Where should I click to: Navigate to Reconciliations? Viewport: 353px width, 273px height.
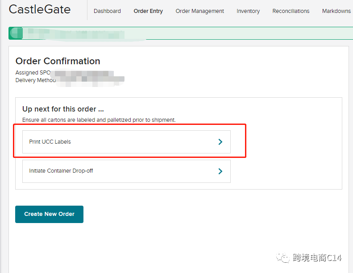click(x=291, y=11)
